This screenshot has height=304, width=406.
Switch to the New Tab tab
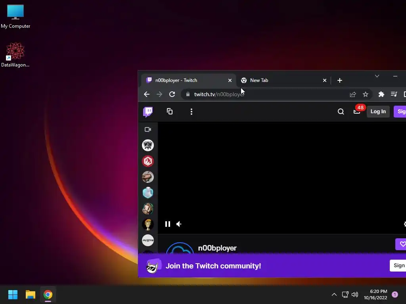283,80
